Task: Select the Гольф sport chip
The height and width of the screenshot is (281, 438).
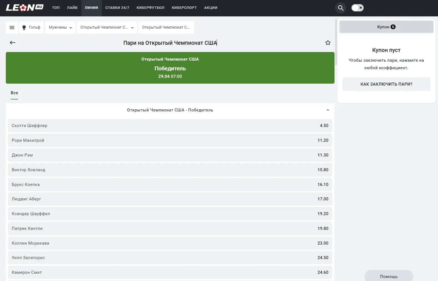Action: coord(31,28)
